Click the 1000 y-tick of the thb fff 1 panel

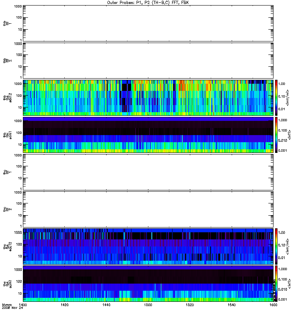(x=18, y=6)
